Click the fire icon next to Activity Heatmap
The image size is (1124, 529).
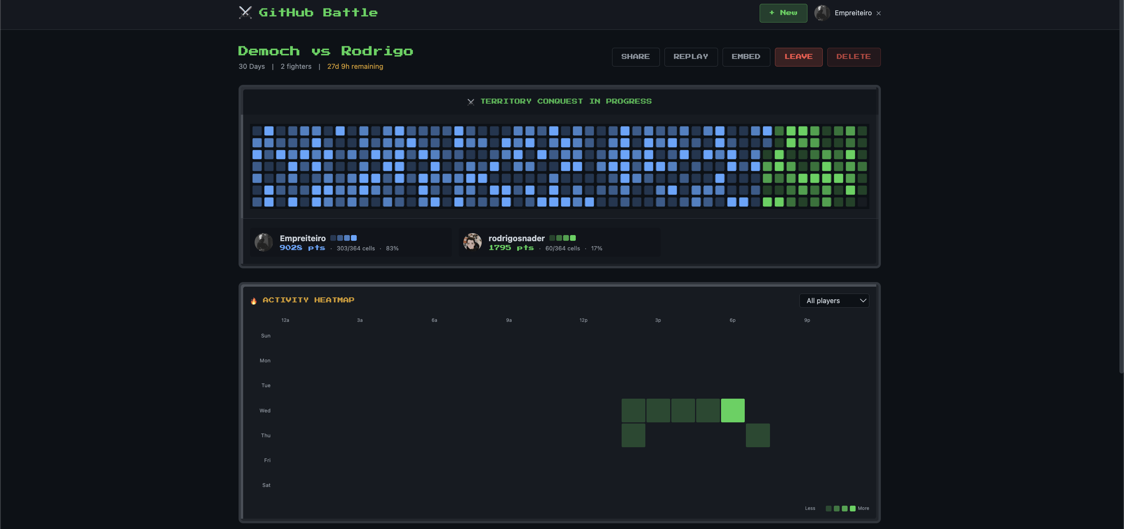point(254,300)
